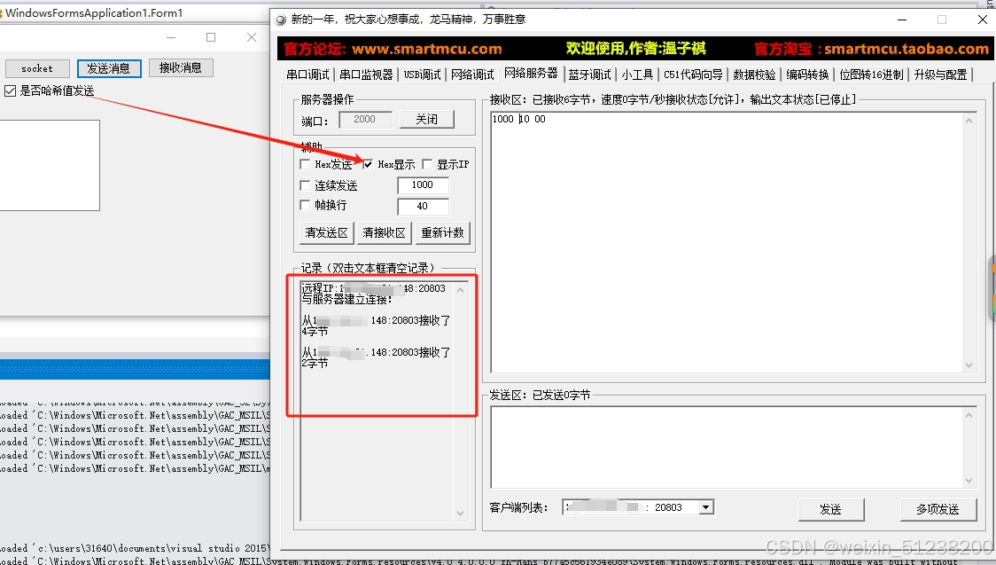
Task: Minimize the network debugger window
Action: [x=902, y=20]
